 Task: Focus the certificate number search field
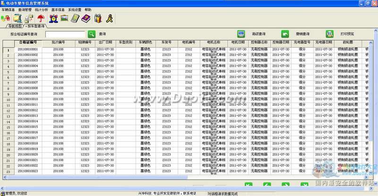65,34
